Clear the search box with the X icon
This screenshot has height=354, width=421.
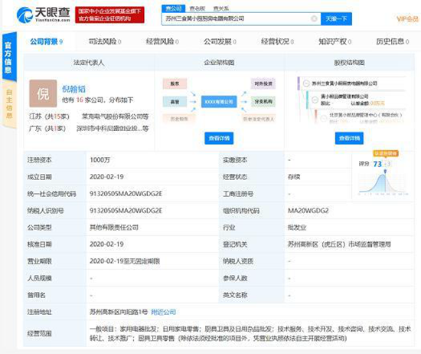314,18
